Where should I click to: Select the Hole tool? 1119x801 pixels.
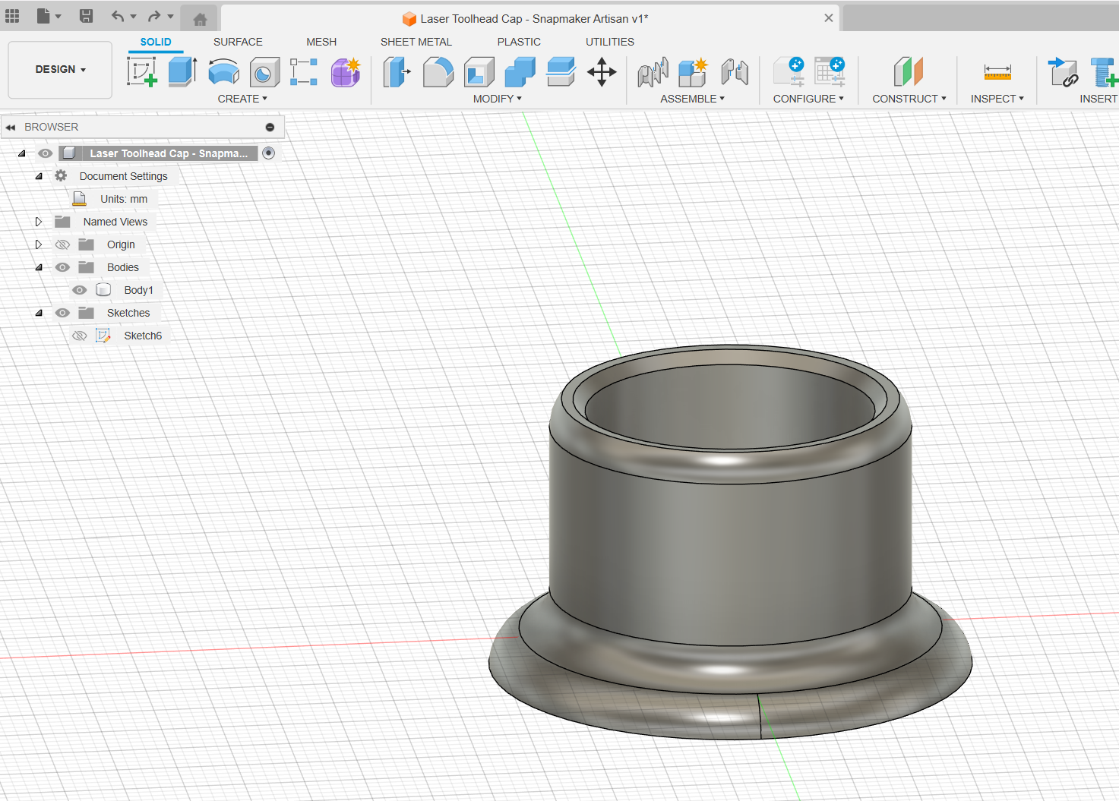pos(264,72)
